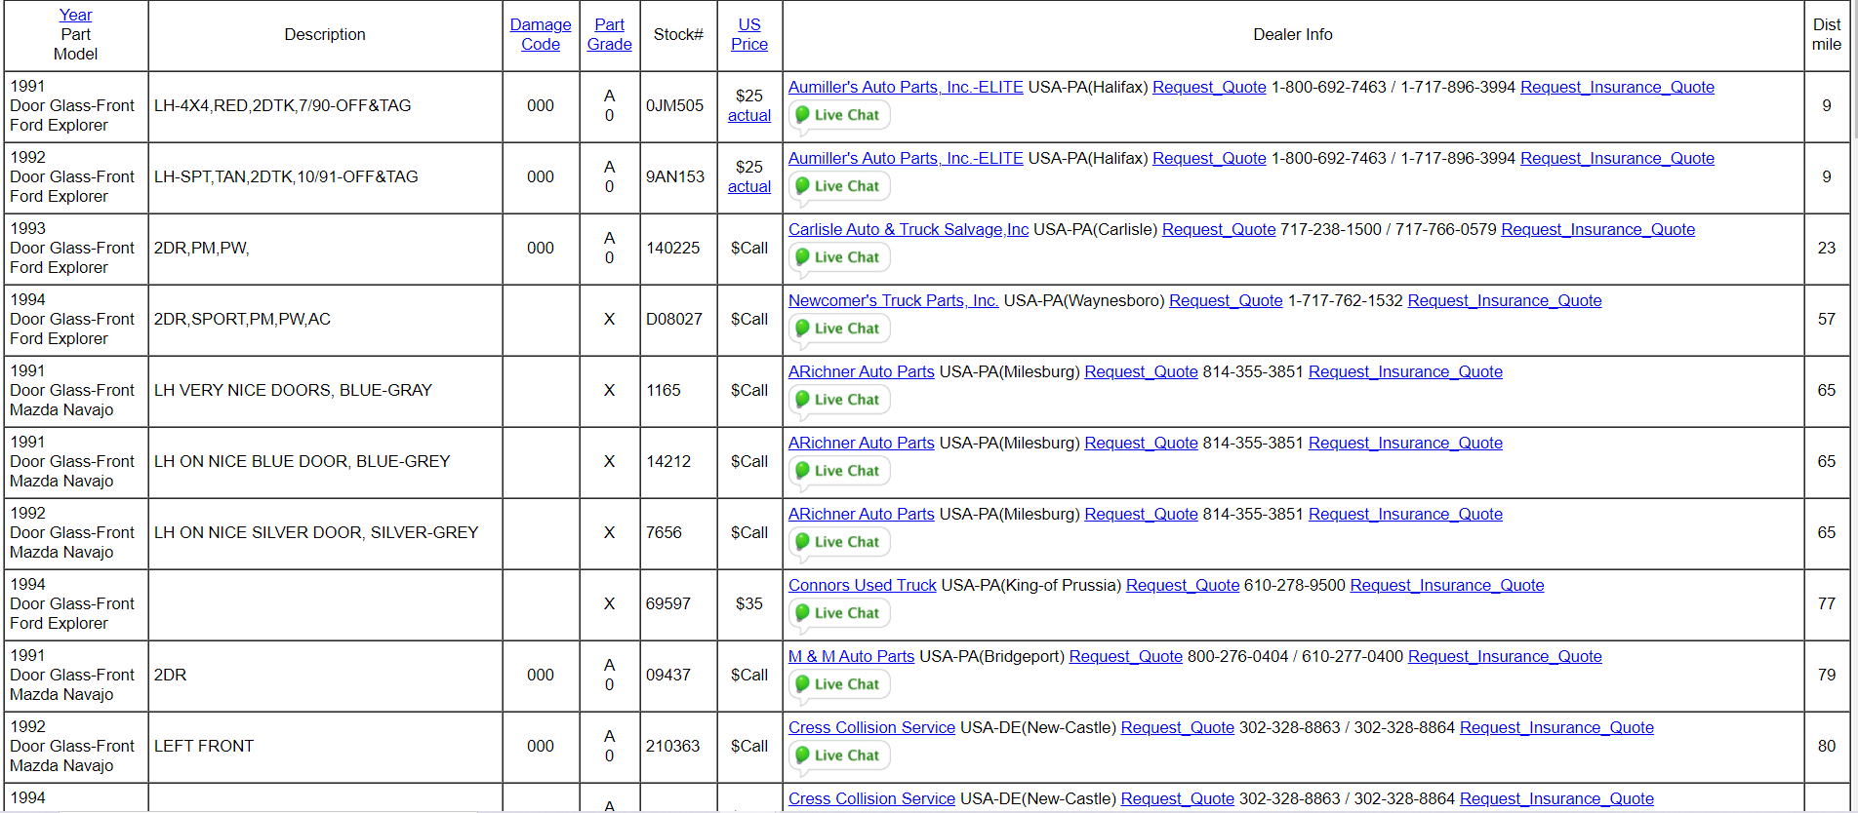Click the 'Dealer Info' column header
Screen dimensions: 1858x813
[1293, 34]
